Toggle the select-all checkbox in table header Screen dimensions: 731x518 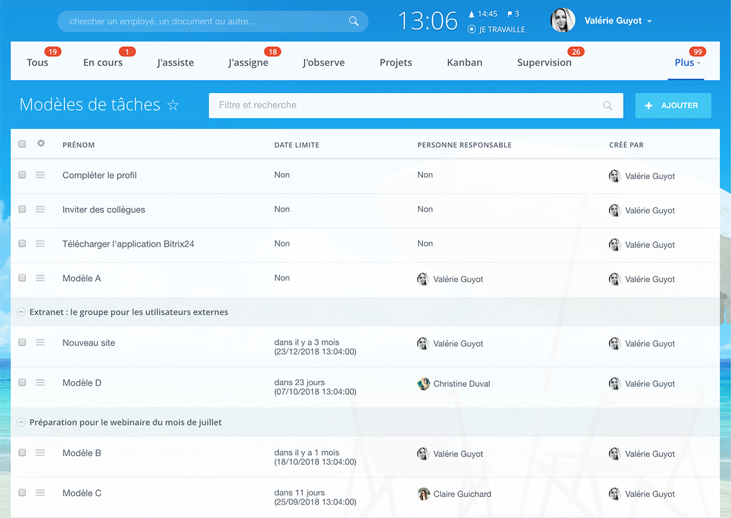click(x=23, y=144)
